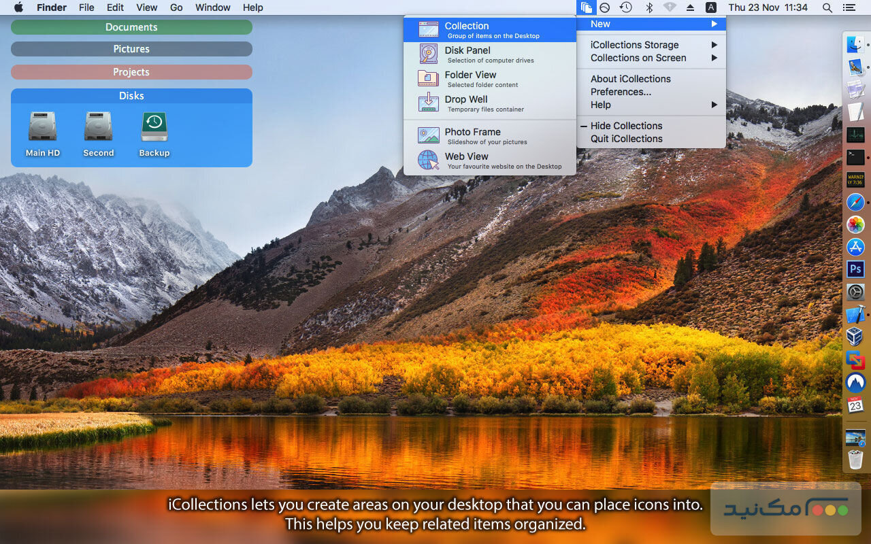Open iCollections Preferences

click(x=621, y=91)
